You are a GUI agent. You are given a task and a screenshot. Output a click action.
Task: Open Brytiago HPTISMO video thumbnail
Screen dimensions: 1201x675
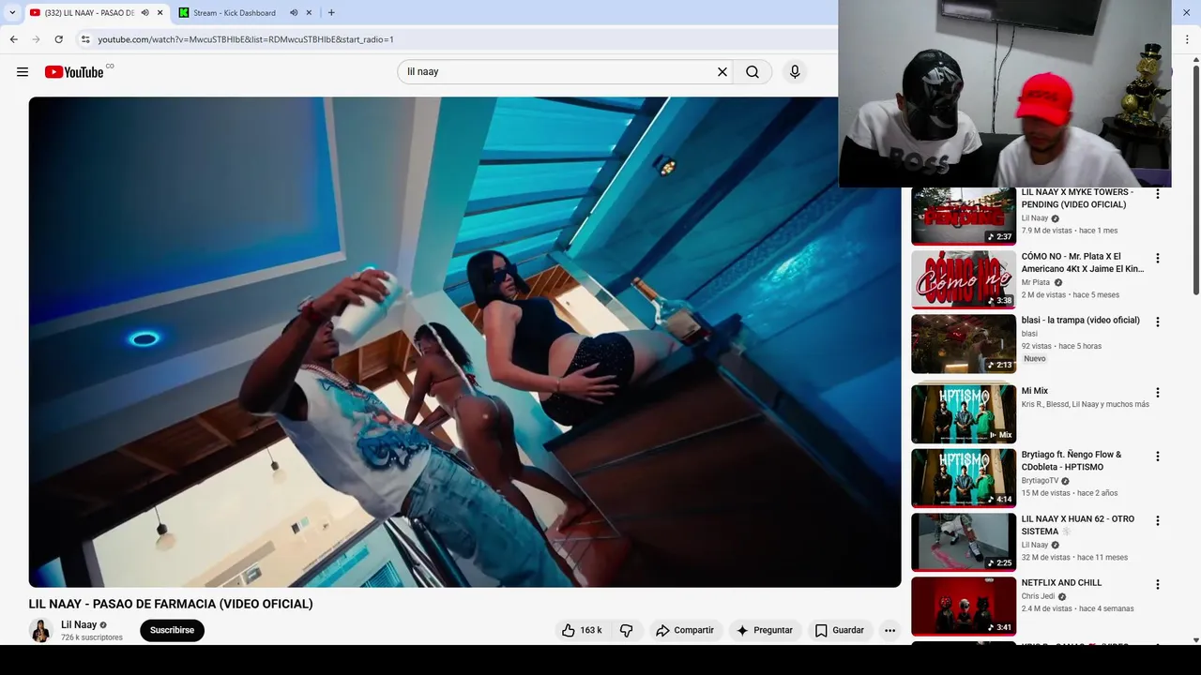point(964,478)
